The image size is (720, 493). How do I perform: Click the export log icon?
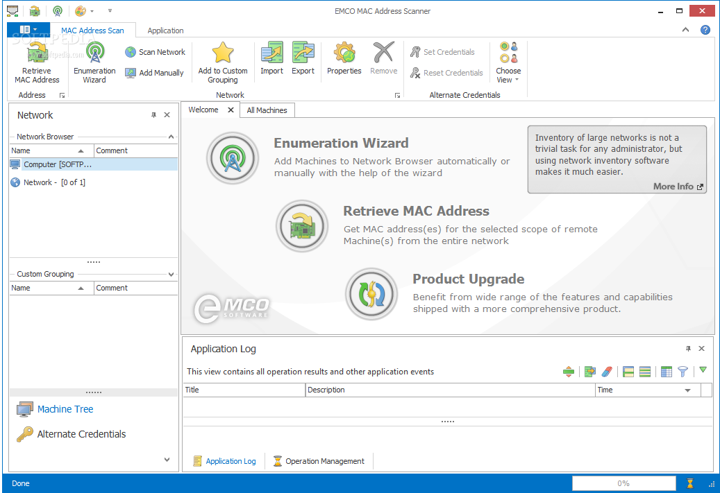(x=590, y=372)
